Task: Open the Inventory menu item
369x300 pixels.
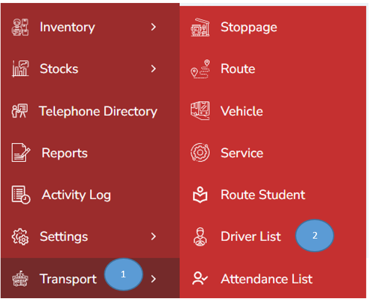Action: [x=90, y=27]
